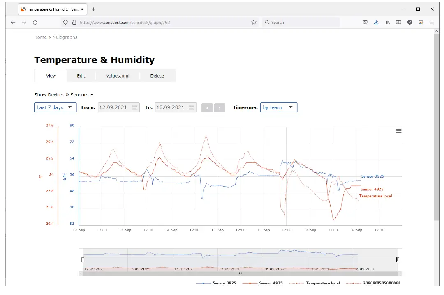Open the Firefox application menu
The width and height of the screenshot is (444, 295).
(432, 22)
